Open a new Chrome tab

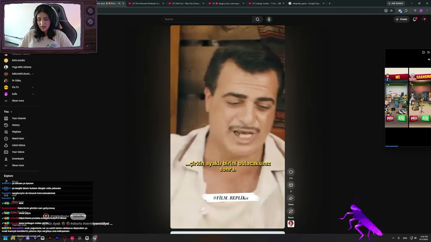pyautogui.click(x=329, y=3)
